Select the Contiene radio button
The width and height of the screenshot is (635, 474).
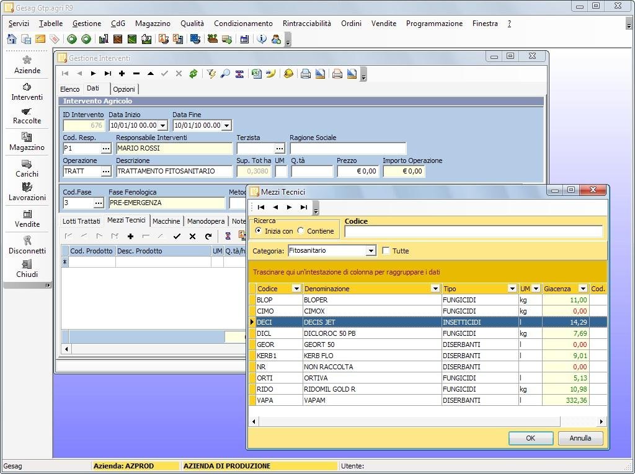[301, 231]
